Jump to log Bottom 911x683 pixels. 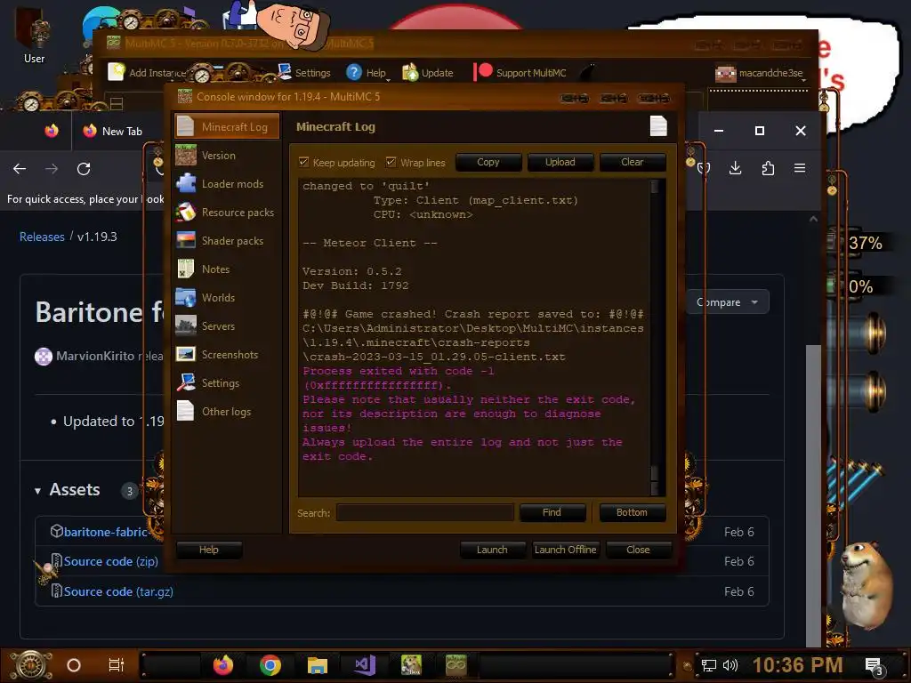pyautogui.click(x=632, y=512)
